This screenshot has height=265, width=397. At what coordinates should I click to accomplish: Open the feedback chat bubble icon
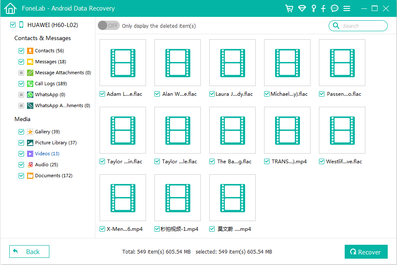point(335,8)
